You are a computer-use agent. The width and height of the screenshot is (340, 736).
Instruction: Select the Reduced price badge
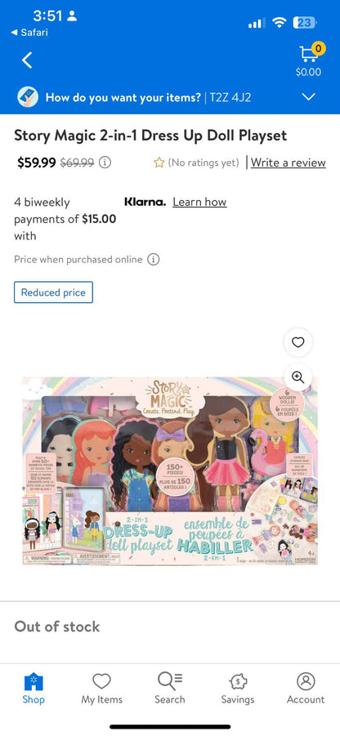[x=54, y=292]
